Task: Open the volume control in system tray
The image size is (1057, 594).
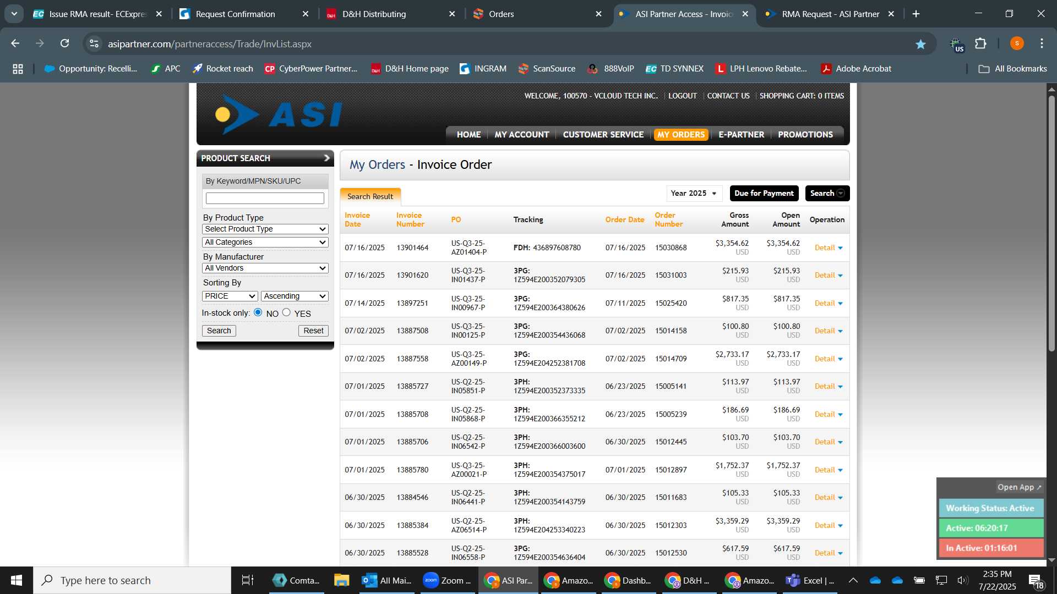Action: [x=962, y=580]
